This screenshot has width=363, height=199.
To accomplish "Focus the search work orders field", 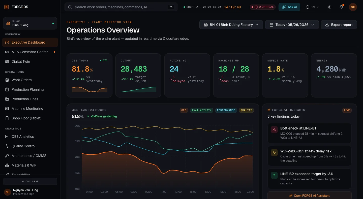I will point(121,7).
